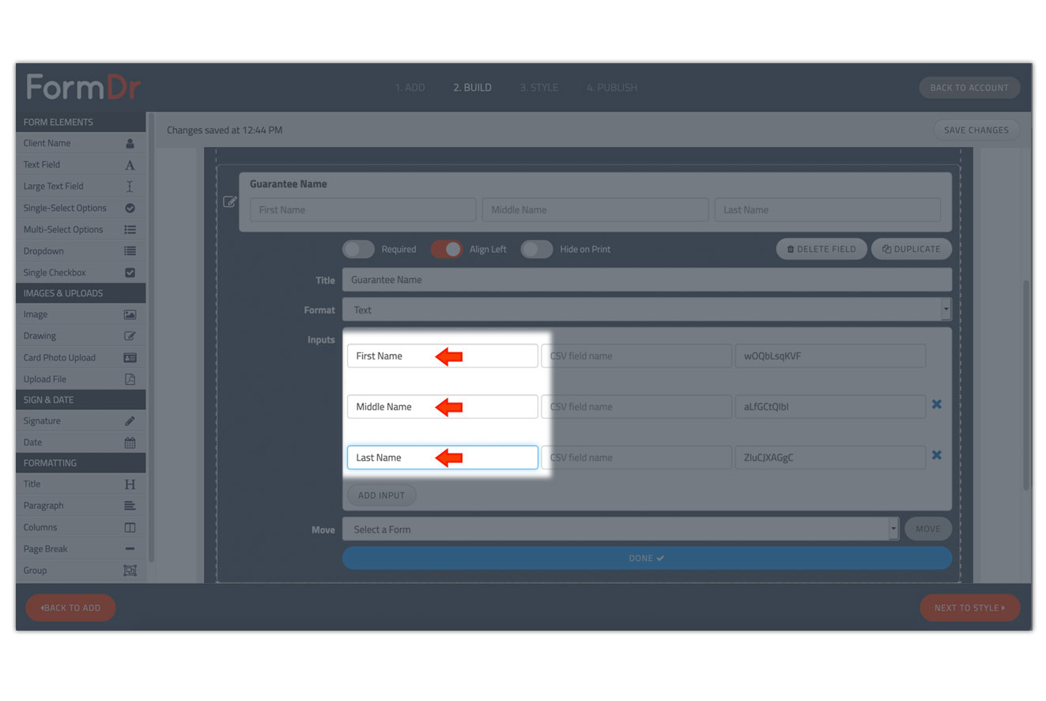Remove the Last Name input row
Viewport: 1046px width, 701px height.
[937, 454]
